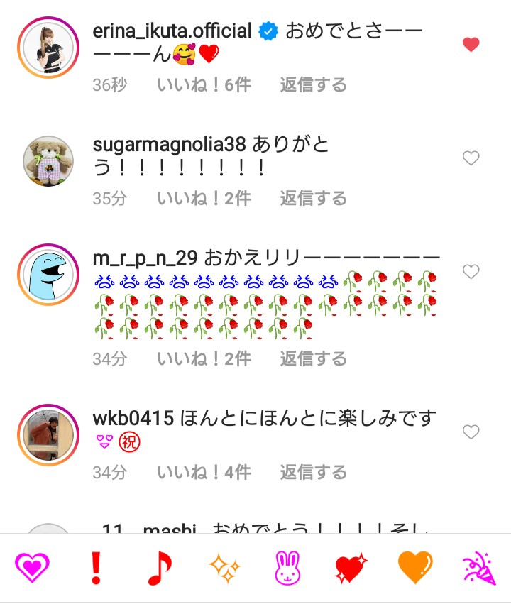This screenshot has width=511, height=604.
Task: Insert the red sparkling heart emoji
Action: [x=351, y=568]
